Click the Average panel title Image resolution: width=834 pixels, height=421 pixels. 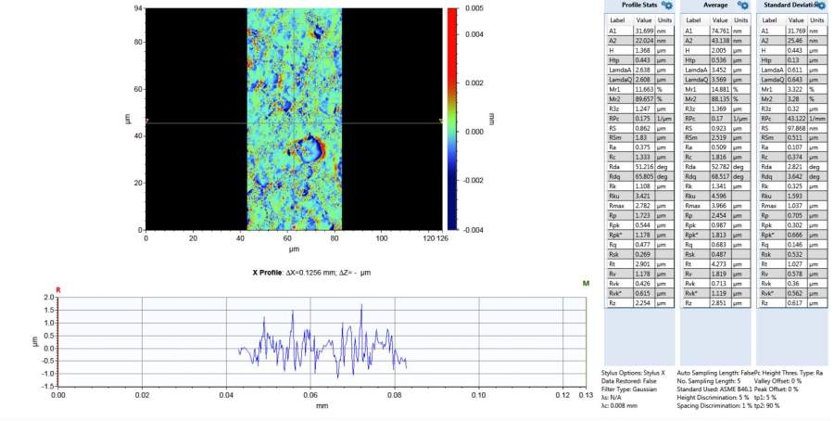tap(714, 6)
